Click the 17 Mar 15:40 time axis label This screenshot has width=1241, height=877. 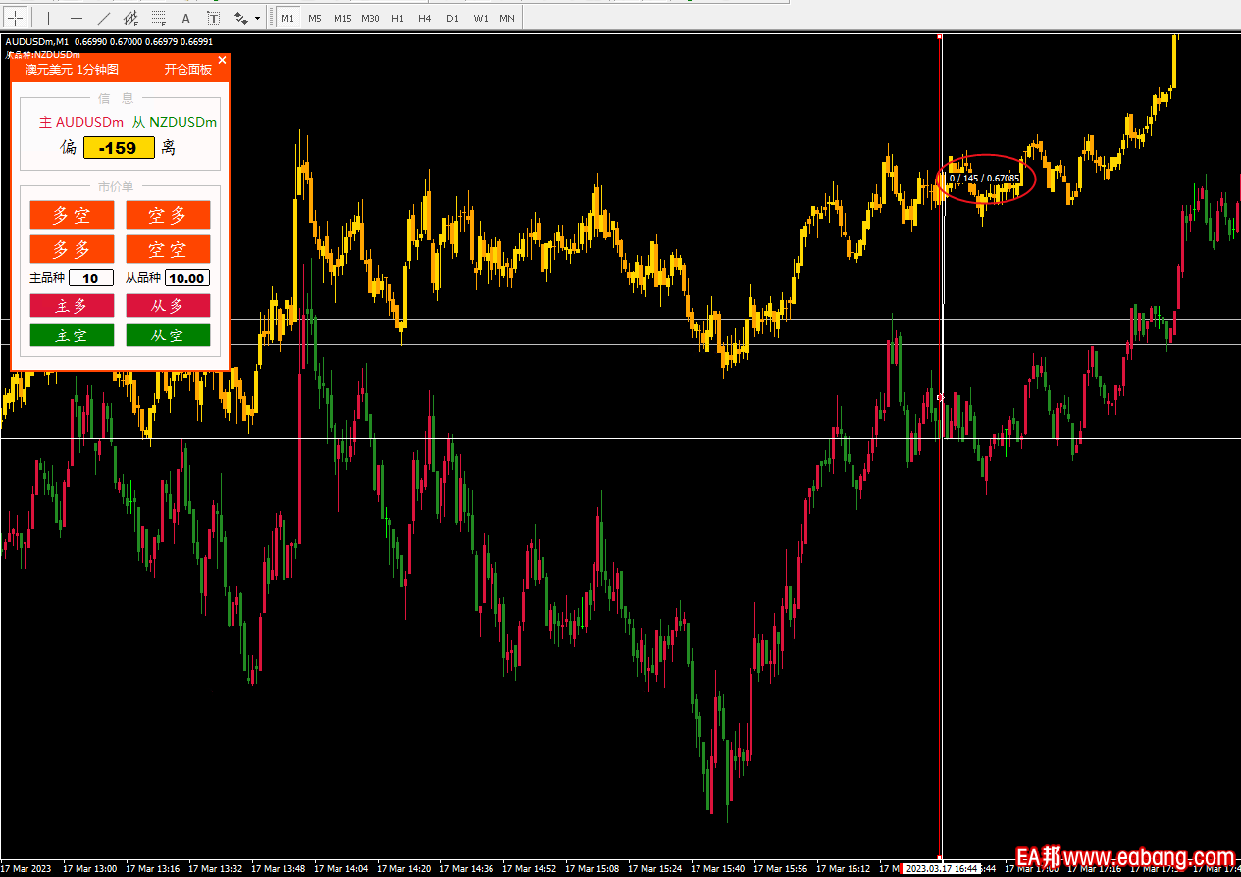[x=719, y=869]
